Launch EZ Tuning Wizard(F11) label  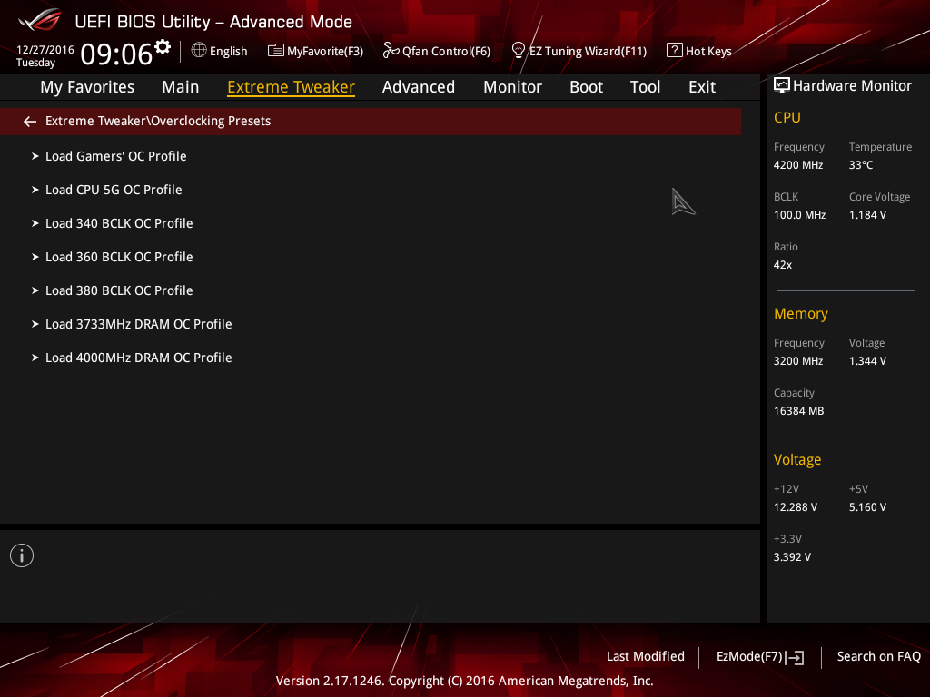(588, 51)
